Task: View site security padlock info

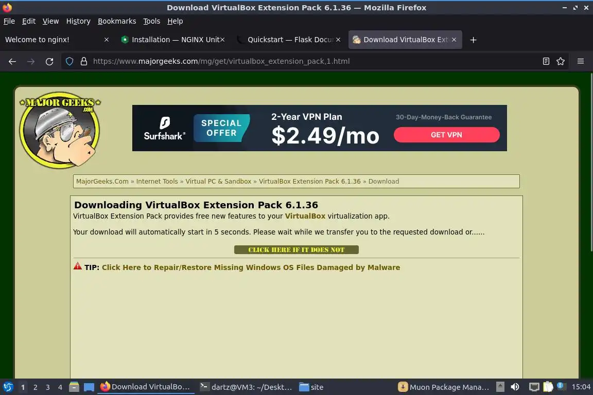Action: pyautogui.click(x=84, y=61)
